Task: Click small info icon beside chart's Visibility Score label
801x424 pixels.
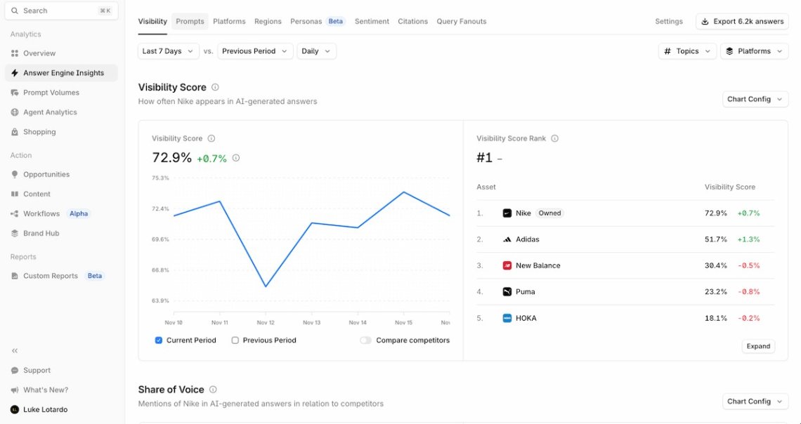Action: [211, 138]
